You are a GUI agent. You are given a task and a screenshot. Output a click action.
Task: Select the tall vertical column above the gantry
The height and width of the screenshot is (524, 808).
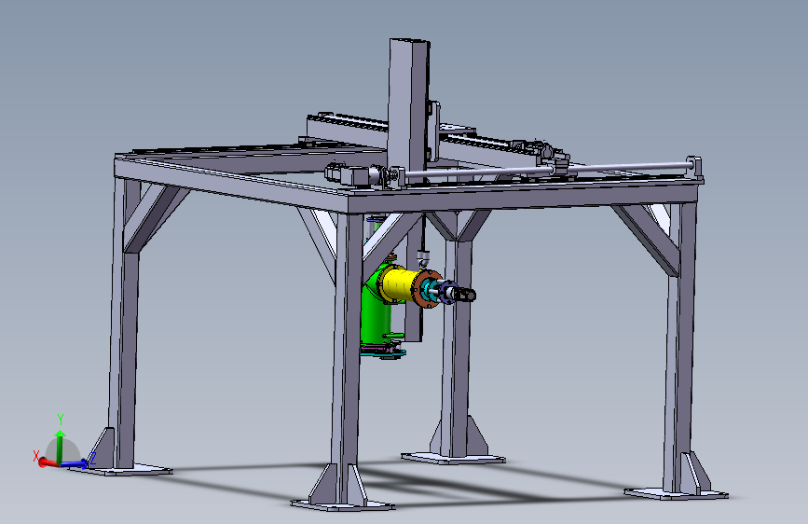(408, 108)
